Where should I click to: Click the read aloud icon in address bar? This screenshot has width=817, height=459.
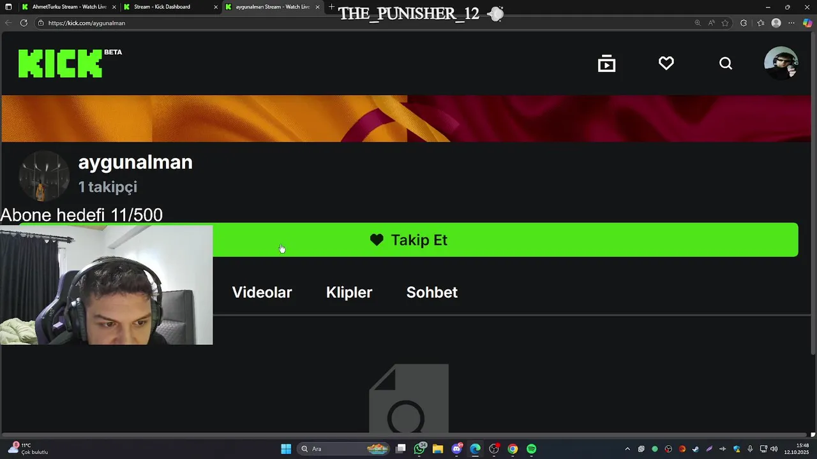coord(711,23)
